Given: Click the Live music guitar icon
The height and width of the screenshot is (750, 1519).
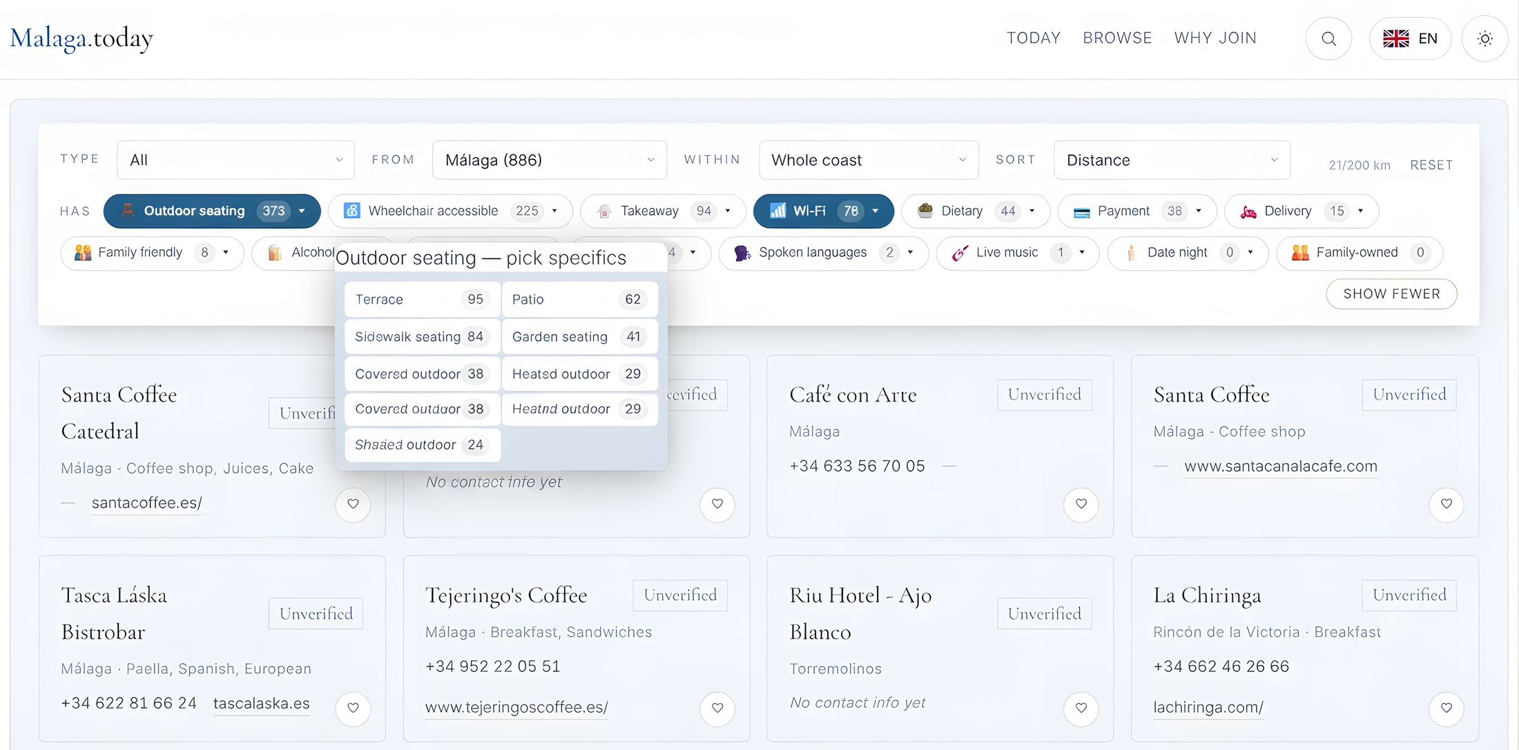Looking at the screenshot, I should pos(960,253).
